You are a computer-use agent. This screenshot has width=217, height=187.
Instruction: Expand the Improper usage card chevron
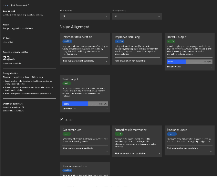coord(211,152)
